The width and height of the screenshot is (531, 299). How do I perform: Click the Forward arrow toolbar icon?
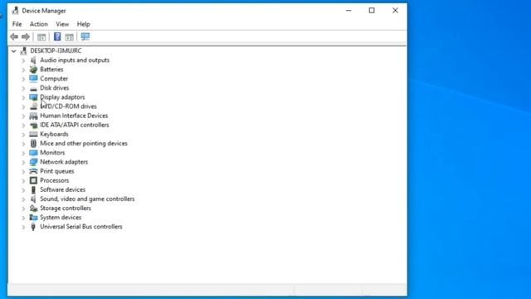pyautogui.click(x=26, y=37)
